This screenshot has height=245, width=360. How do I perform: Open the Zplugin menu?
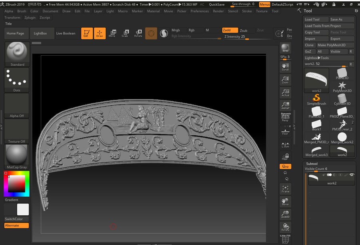30,18
